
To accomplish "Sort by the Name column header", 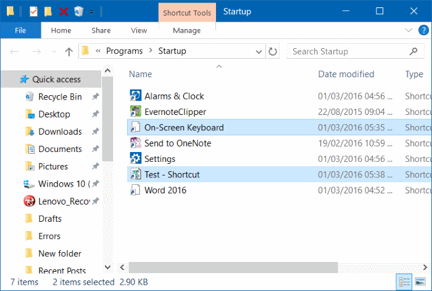I will click(141, 74).
